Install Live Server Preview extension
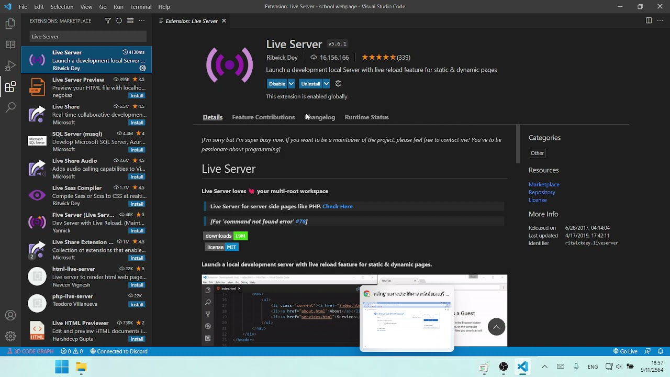Screen dimensions: 670x377 click(137, 96)
